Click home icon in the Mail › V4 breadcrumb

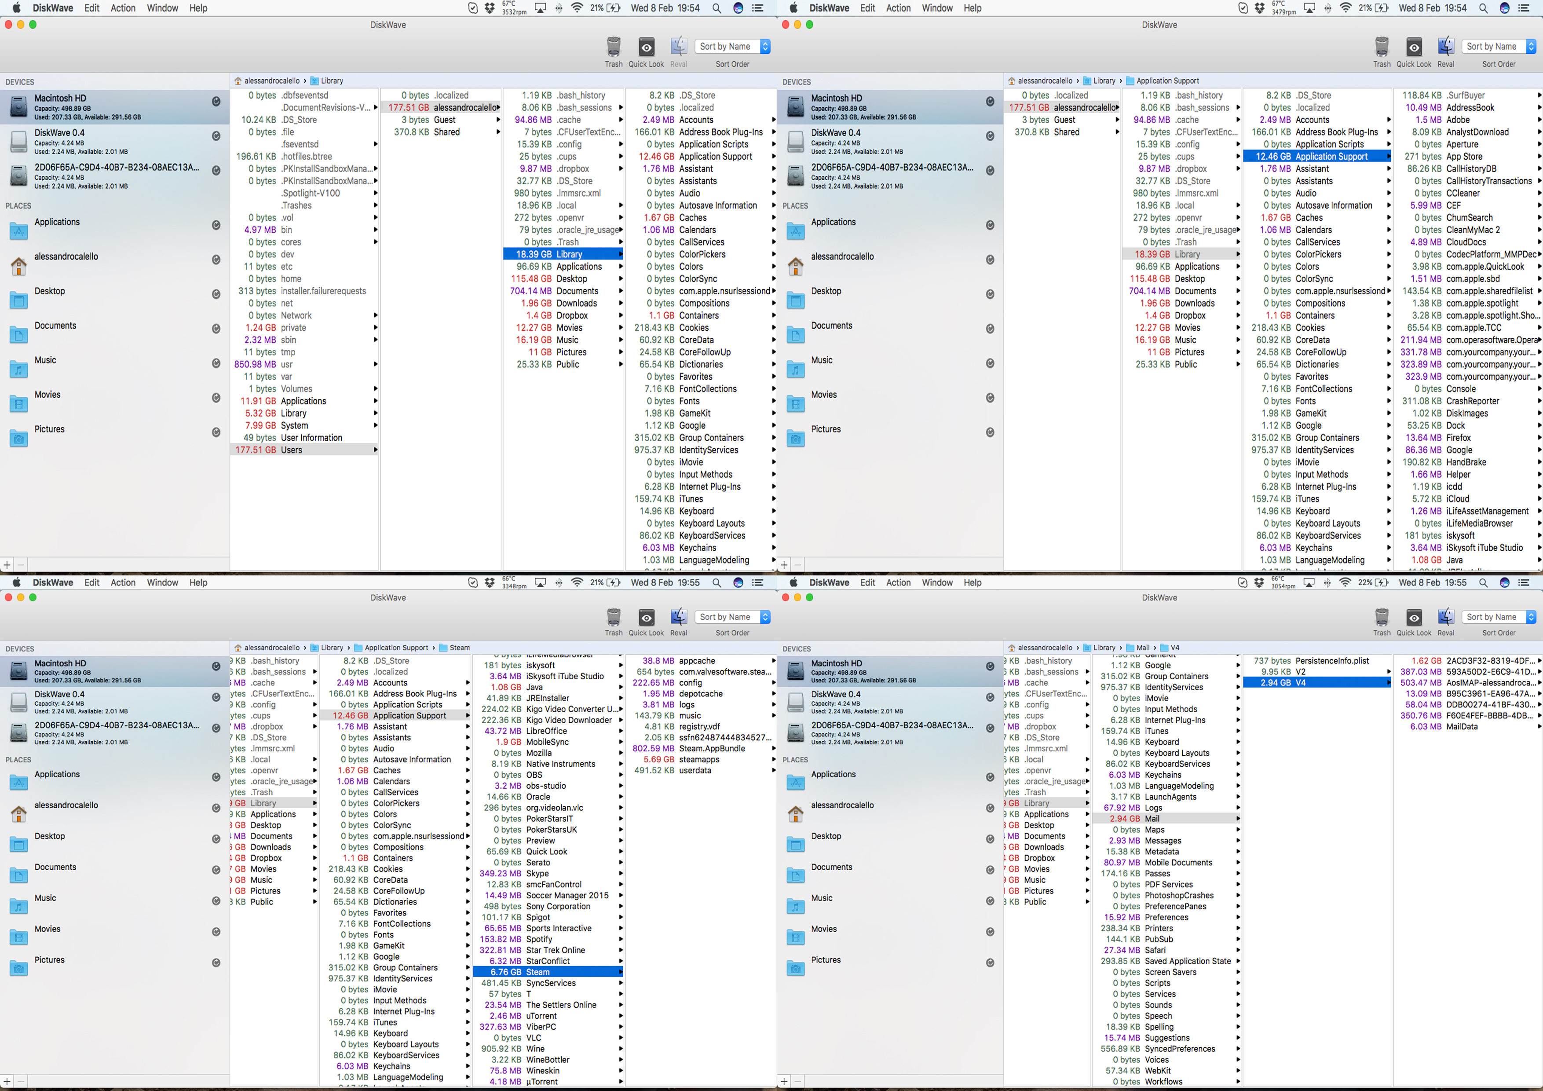tap(1011, 648)
